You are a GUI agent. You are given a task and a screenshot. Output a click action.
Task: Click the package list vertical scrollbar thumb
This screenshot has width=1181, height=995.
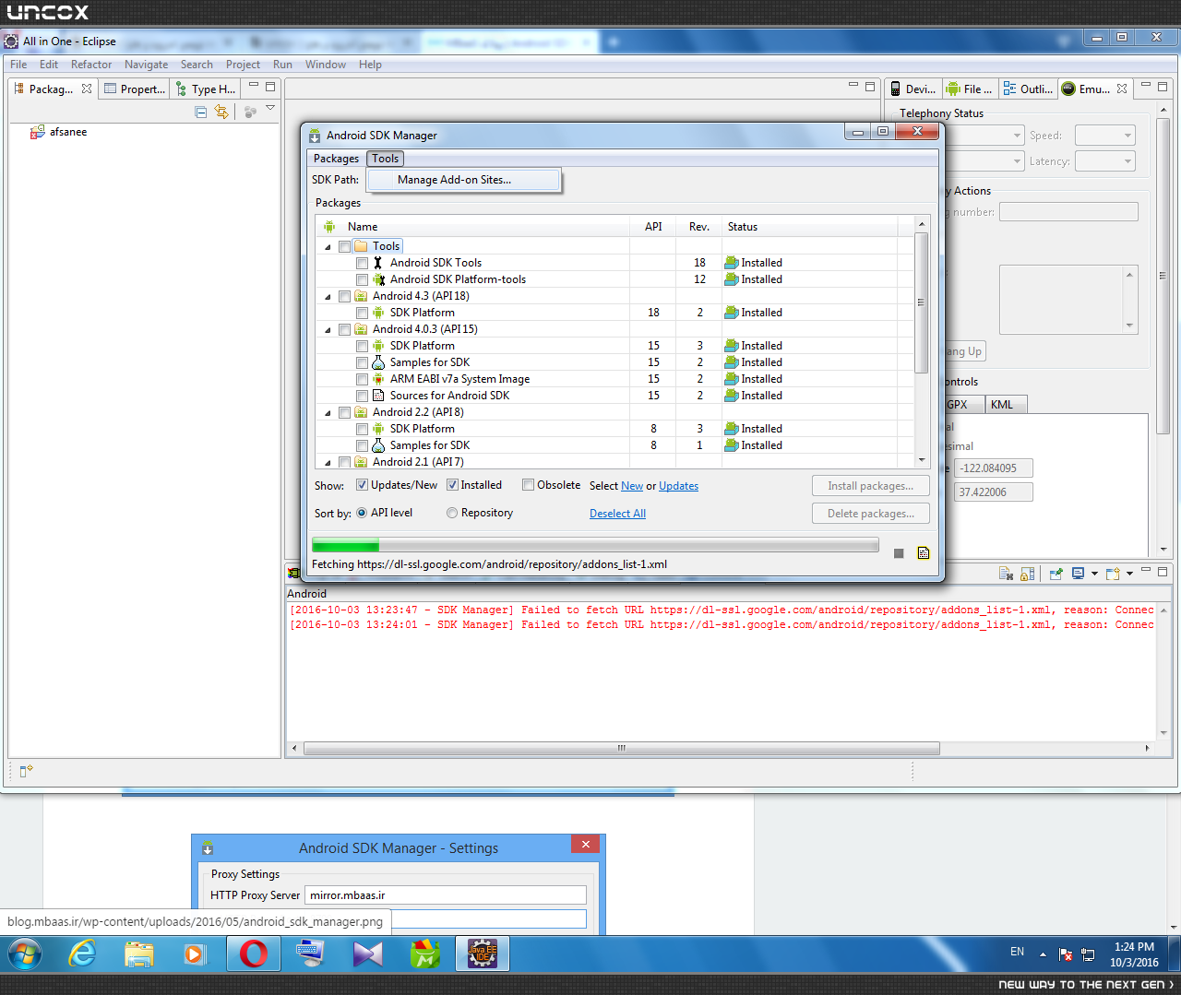[921, 302]
